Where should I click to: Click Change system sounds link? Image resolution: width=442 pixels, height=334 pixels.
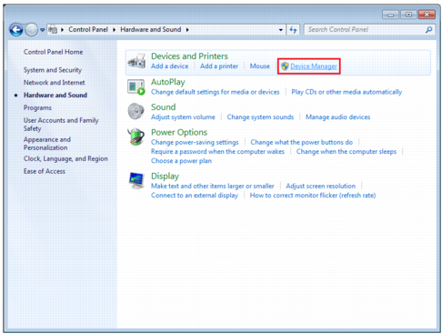pyautogui.click(x=260, y=117)
